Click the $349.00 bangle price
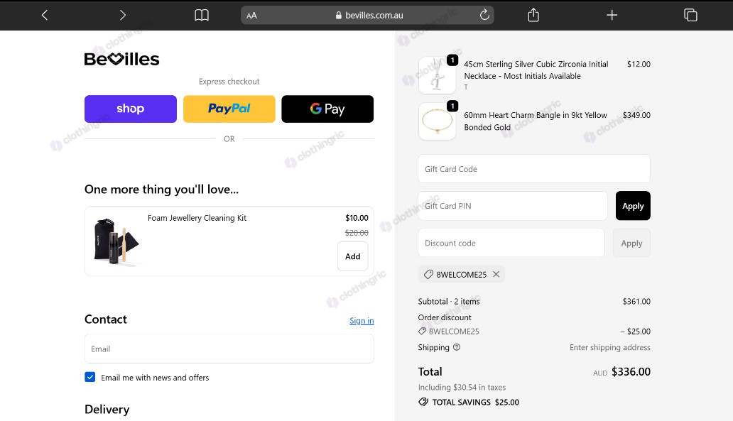 click(x=636, y=115)
